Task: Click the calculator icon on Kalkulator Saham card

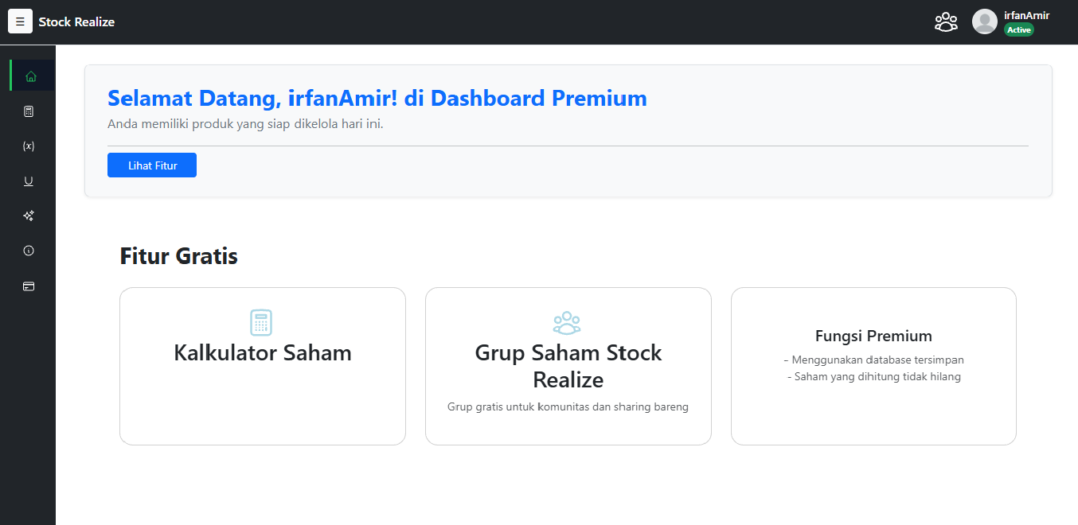Action: (x=261, y=322)
